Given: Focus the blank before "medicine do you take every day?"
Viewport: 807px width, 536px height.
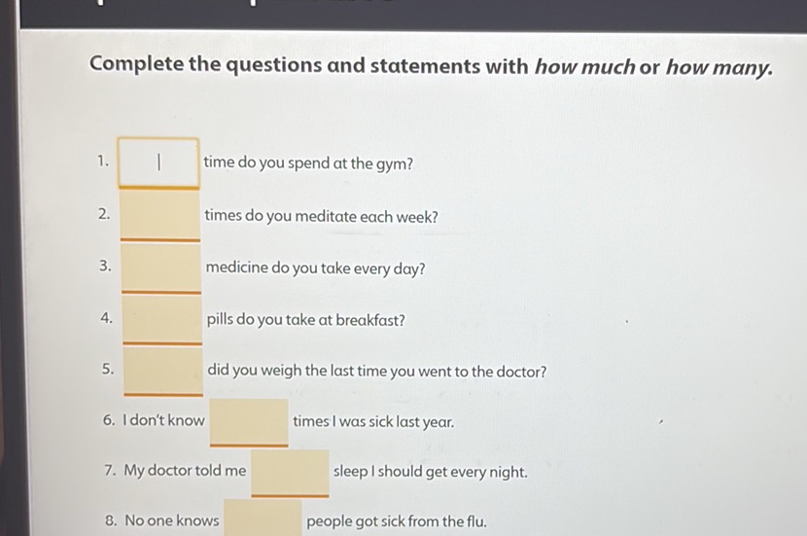Looking at the screenshot, I should coord(161,268).
